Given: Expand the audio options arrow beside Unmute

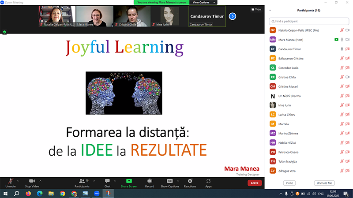Looking at the screenshot, I should point(18,180).
